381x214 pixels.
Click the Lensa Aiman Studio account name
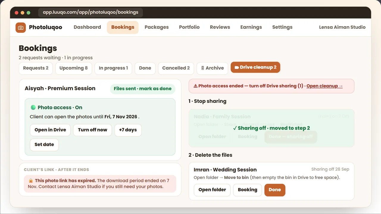click(342, 27)
